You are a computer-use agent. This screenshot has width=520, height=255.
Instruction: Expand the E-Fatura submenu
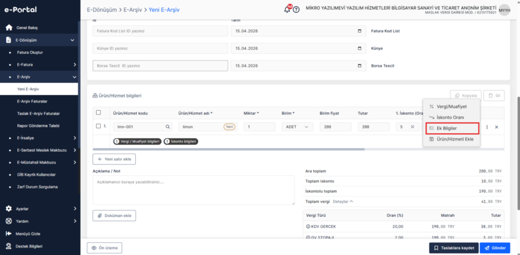point(75,64)
